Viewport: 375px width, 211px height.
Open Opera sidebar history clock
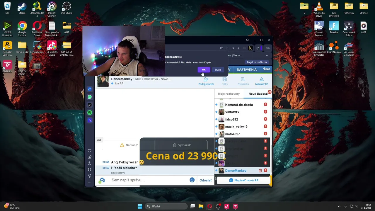click(x=90, y=163)
